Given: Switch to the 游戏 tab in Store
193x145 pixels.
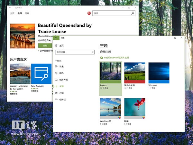Looking at the screenshot, I should coord(27,13).
